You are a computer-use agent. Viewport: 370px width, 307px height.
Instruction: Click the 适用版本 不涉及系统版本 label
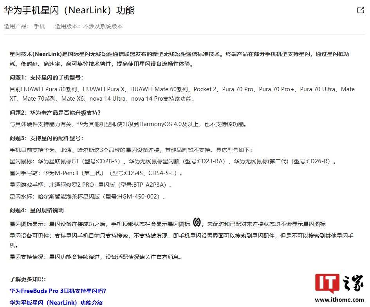(x=89, y=26)
